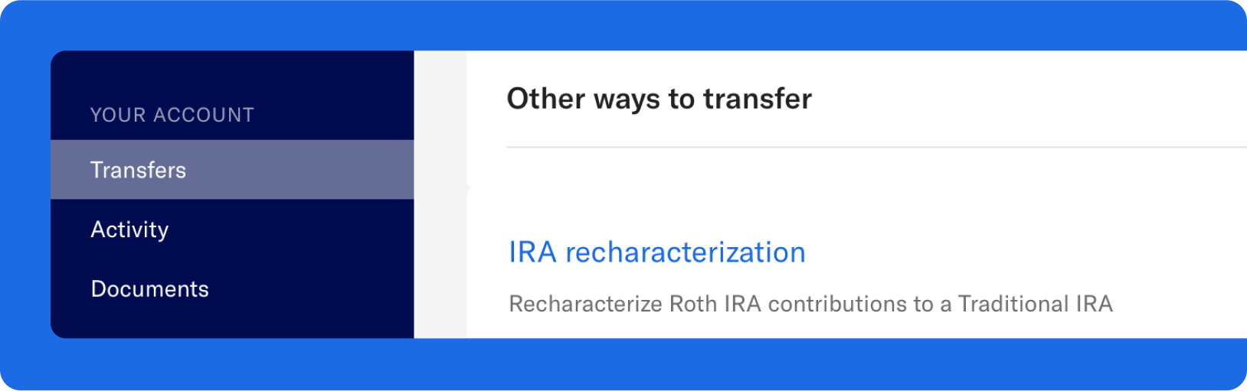
Task: Click the word Traditional IRA in description
Action: coord(1036,304)
